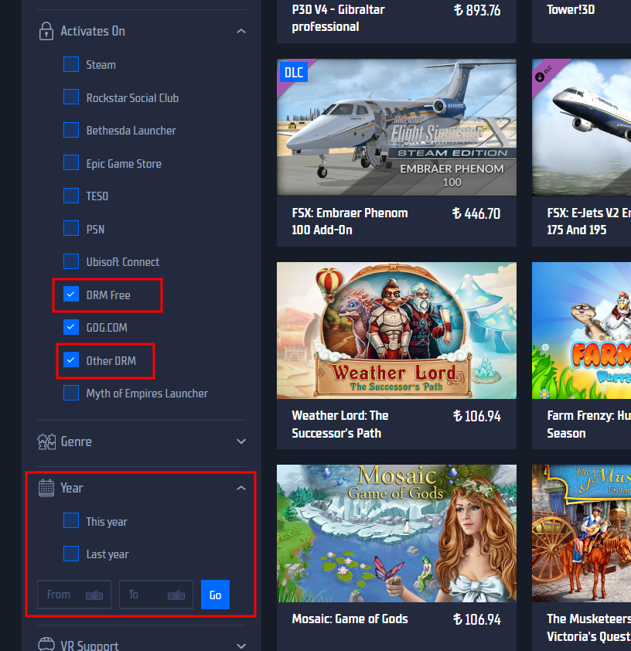Viewport: 631px width, 651px height.
Task: Click the keyboard icon in To field
Action: pos(176,595)
